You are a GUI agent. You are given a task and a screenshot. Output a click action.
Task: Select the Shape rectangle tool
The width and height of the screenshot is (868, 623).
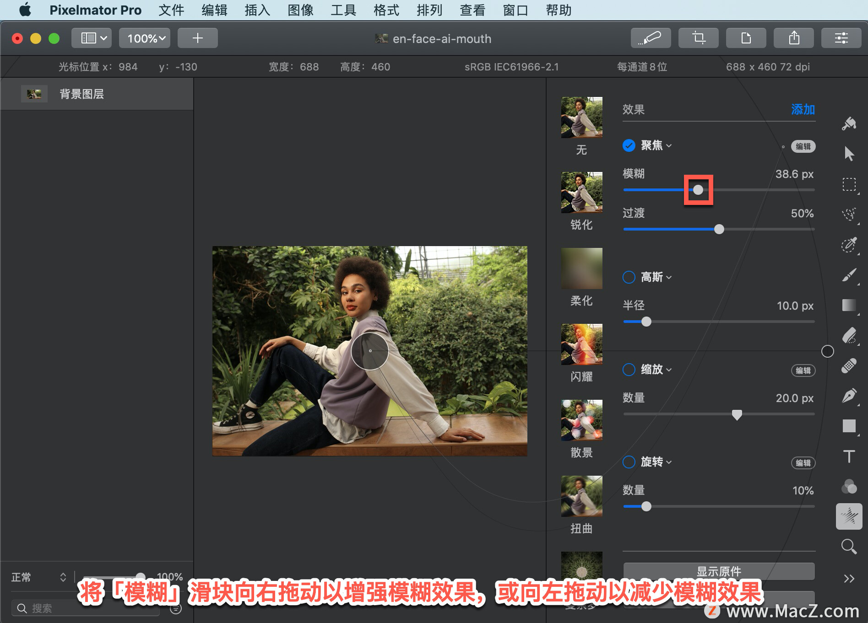click(849, 426)
